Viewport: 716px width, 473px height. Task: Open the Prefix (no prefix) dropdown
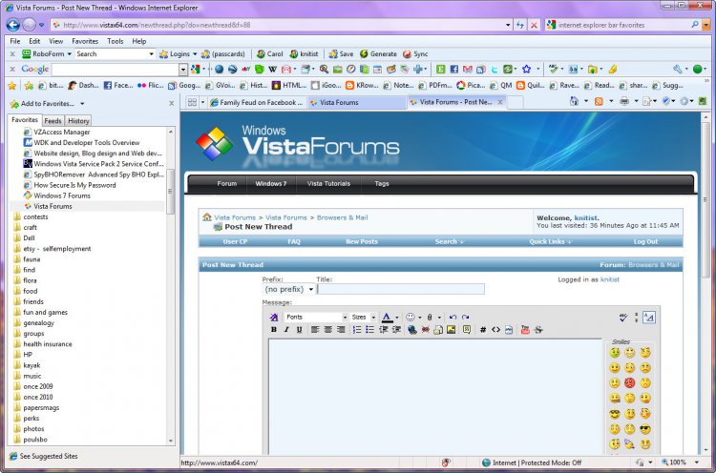tap(289, 289)
